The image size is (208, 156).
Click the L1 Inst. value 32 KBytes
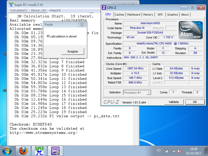click(x=176, y=73)
